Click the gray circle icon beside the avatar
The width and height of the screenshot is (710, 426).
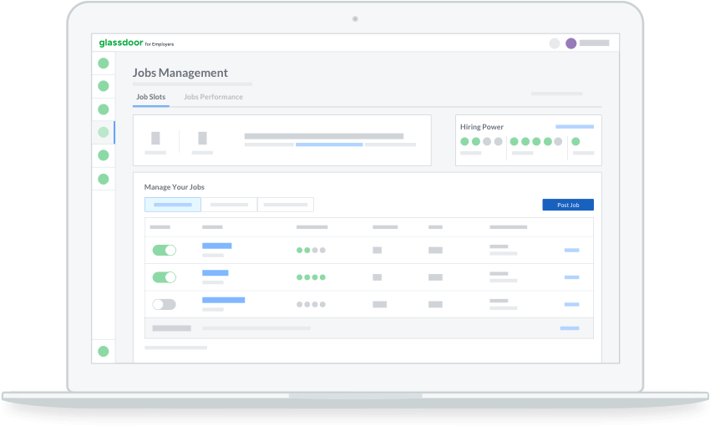555,43
